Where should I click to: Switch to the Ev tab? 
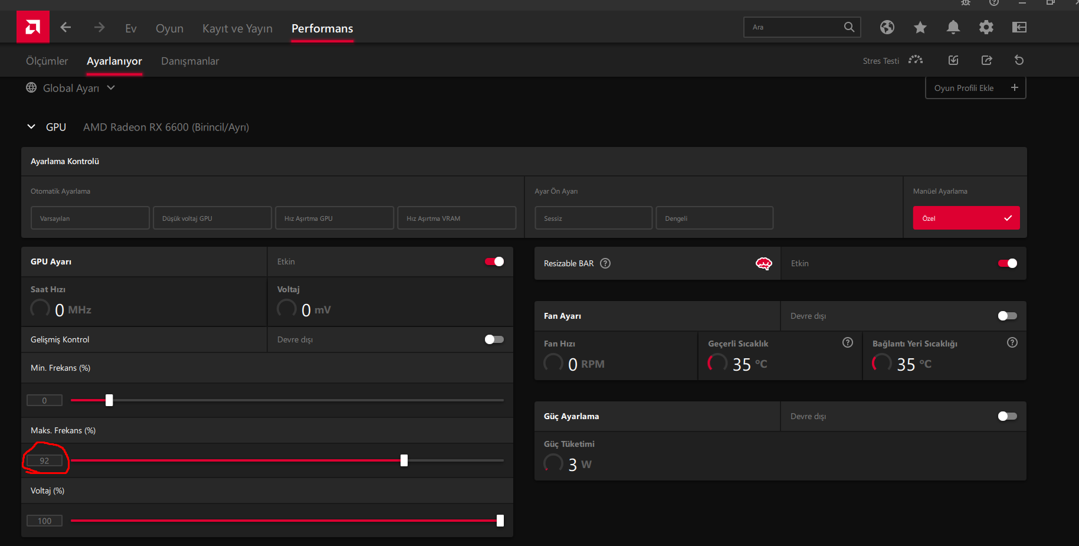coord(131,28)
